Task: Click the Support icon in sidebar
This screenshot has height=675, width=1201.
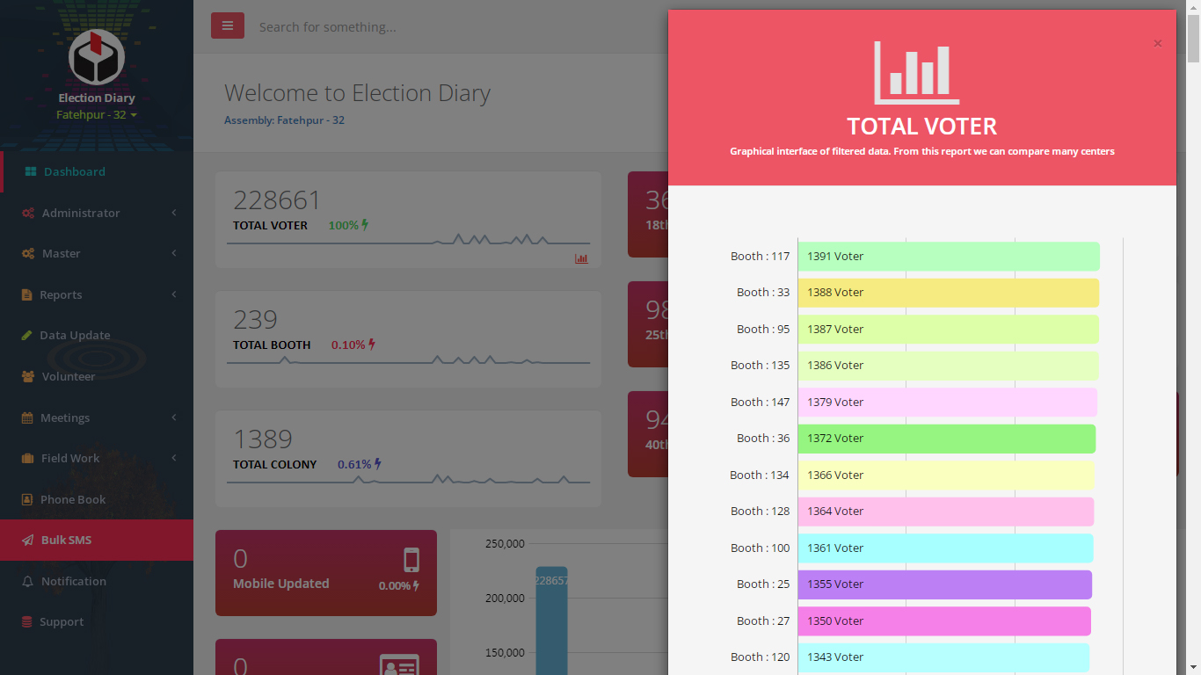Action: point(28,622)
